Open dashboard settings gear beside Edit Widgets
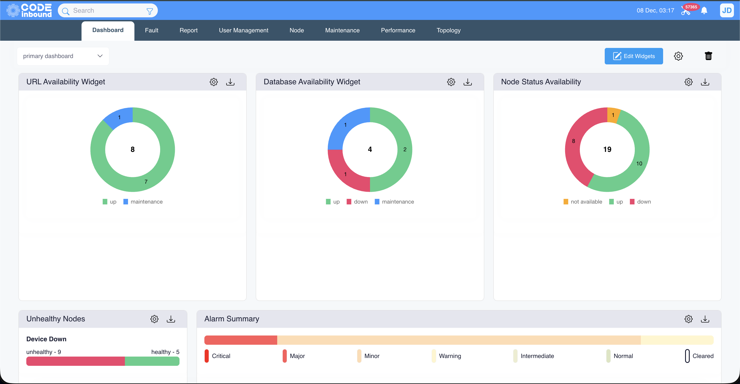The image size is (740, 384). point(678,56)
